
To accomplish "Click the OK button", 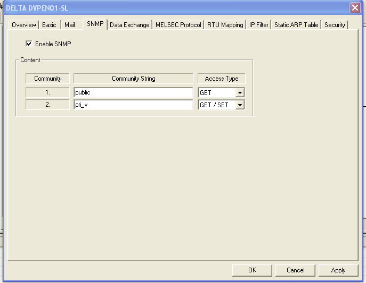I will pos(252,270).
